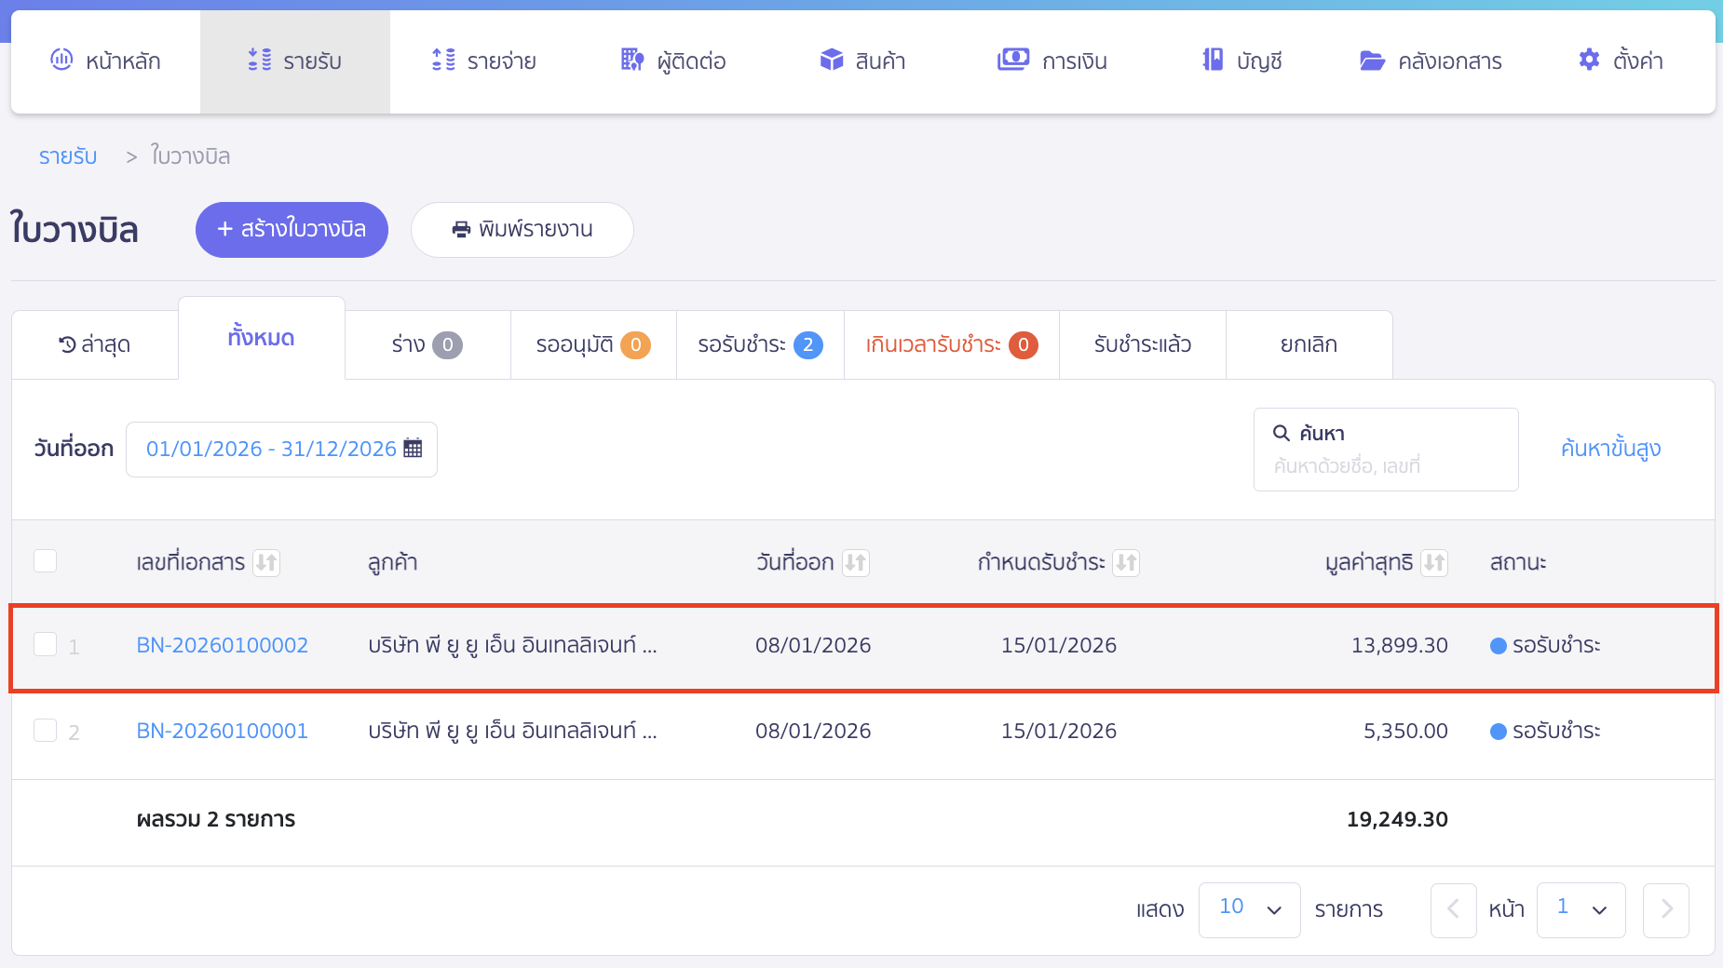Image resolution: width=1723 pixels, height=968 pixels.
Task: Open the คลังเอกสาร document storage icon
Action: click(x=1370, y=60)
